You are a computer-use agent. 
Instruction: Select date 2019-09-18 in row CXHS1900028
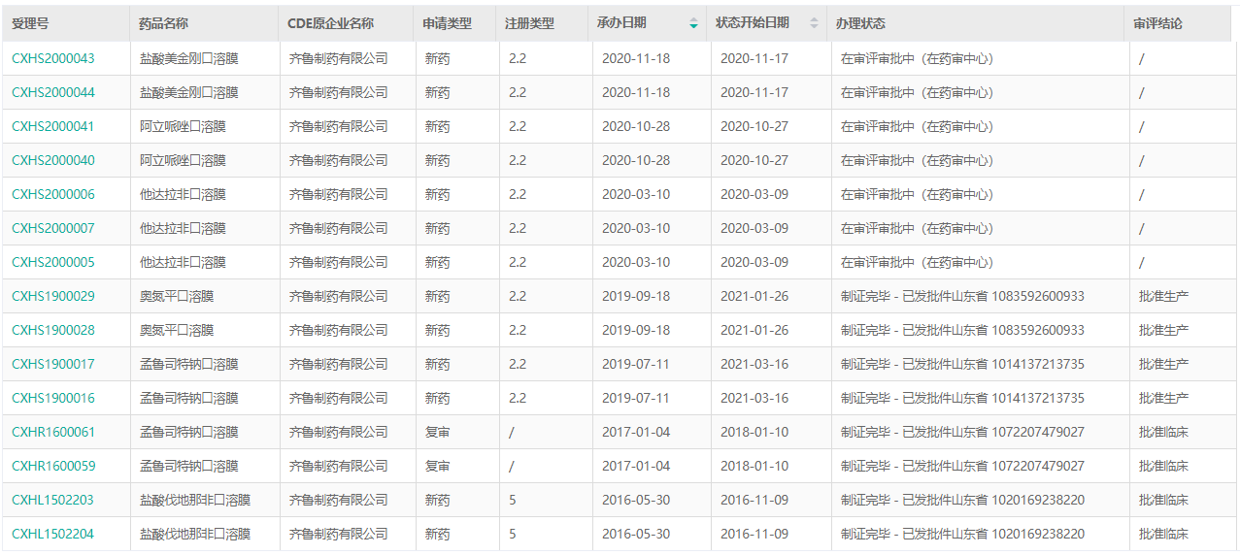pos(636,330)
